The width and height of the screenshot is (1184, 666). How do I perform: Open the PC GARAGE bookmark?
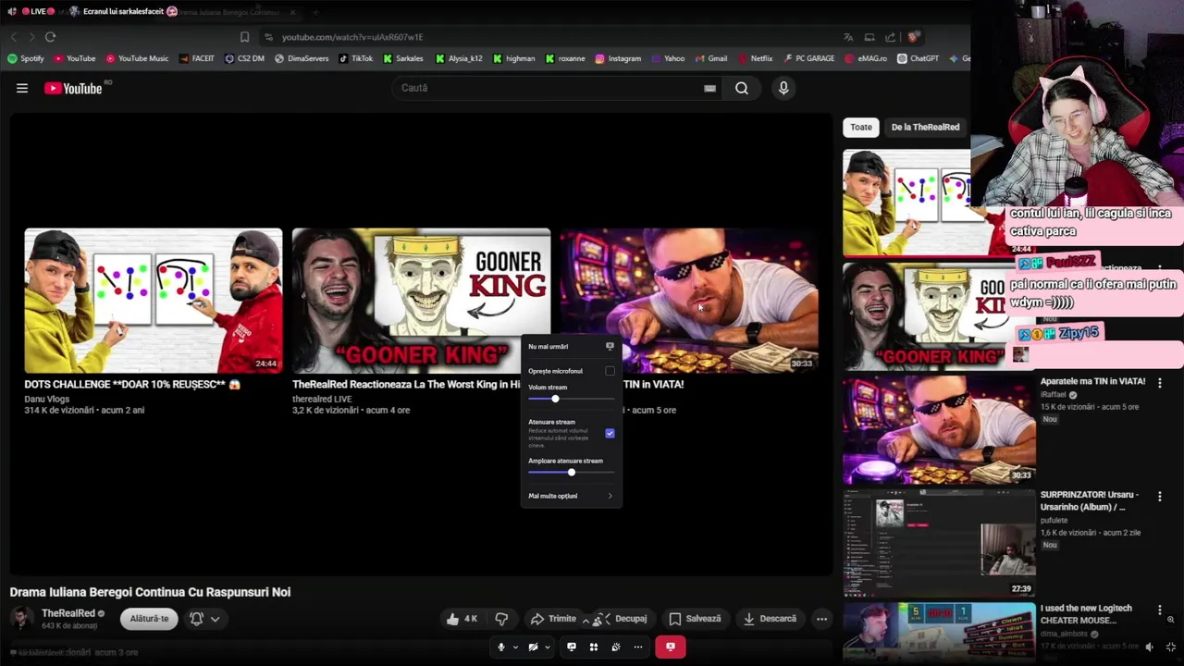click(x=808, y=58)
